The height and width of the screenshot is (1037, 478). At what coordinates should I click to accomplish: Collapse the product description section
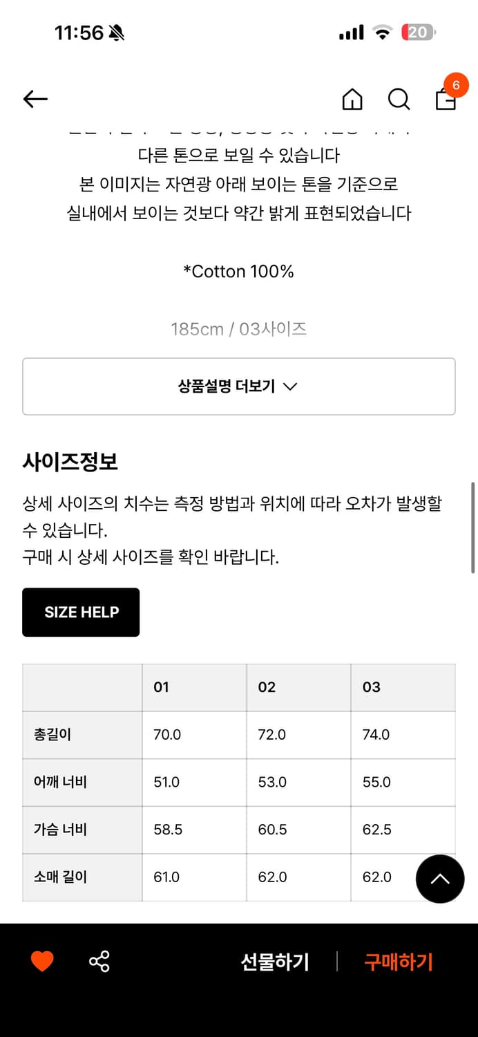(x=239, y=386)
